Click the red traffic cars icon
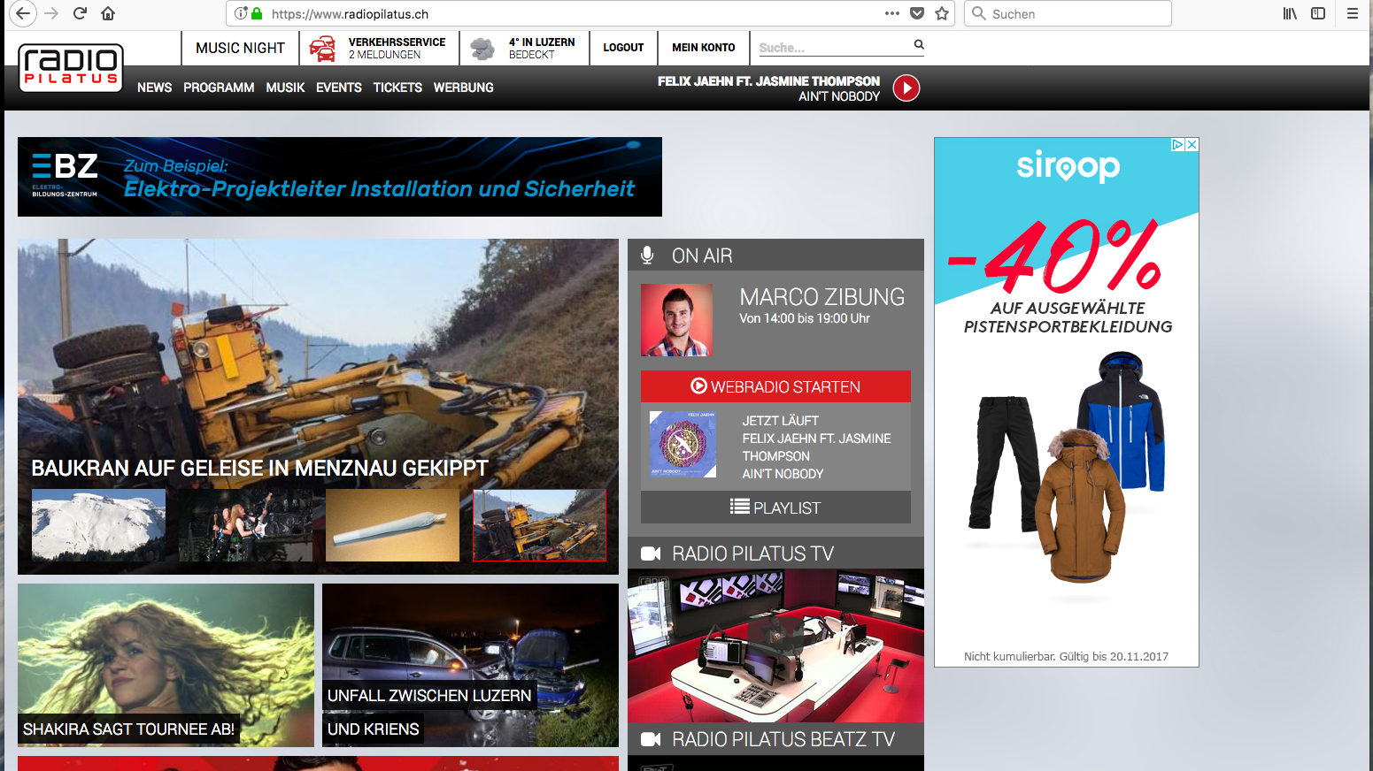The image size is (1373, 771). 322,49
